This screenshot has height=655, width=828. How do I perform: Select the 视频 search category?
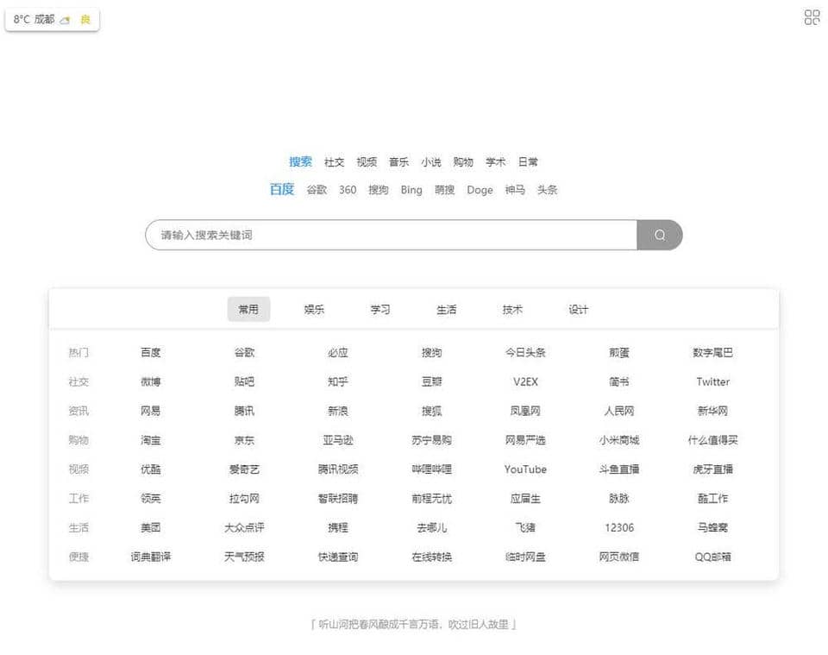click(367, 161)
